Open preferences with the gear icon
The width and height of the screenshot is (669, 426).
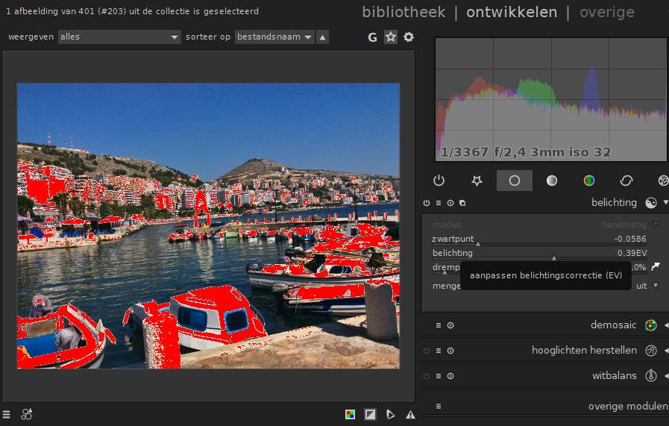(408, 37)
